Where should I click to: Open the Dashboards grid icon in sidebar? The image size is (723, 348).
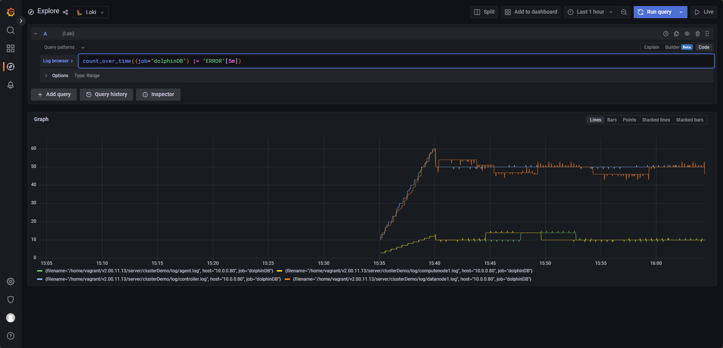point(10,48)
